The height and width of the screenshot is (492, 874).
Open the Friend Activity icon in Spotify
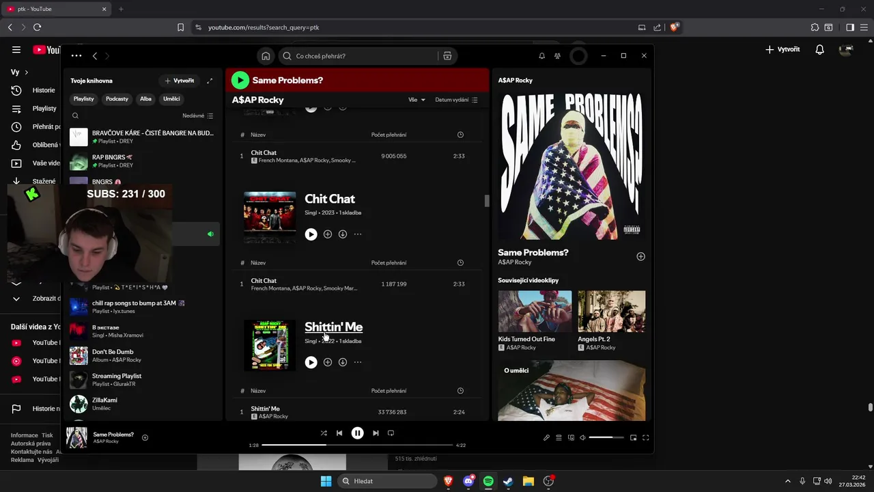click(558, 56)
